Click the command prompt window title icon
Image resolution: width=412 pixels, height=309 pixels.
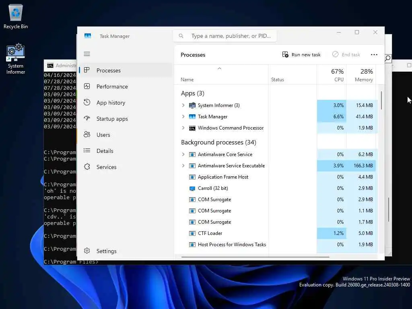click(50, 66)
